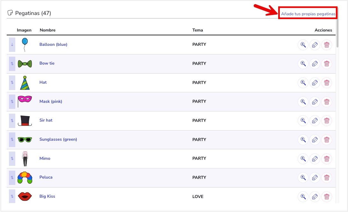This screenshot has width=348, height=212.
Task: Edit the Bow tie sticker with pencil icon
Action: pos(315,64)
